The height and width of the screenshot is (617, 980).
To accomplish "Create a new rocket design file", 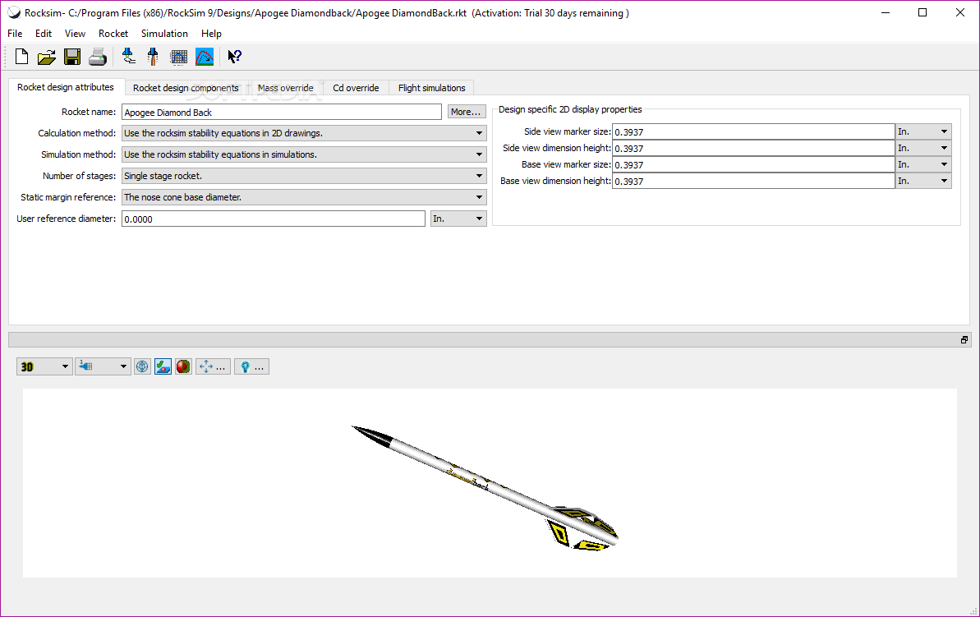I will coord(21,57).
